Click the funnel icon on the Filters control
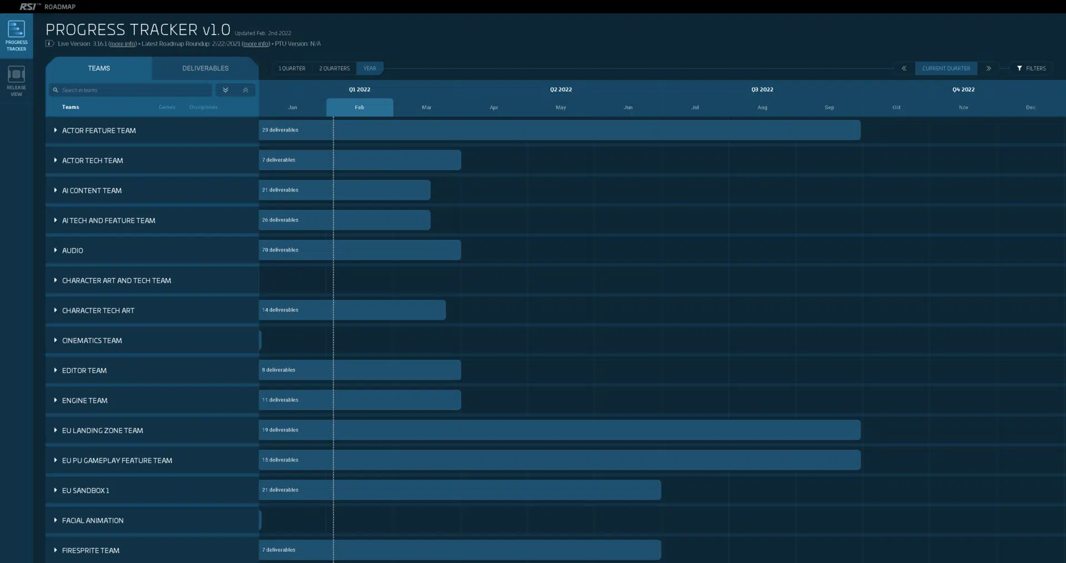1066x563 pixels. coord(1020,68)
